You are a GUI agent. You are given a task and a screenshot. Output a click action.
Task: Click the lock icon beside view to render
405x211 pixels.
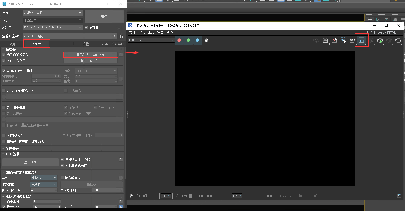tap(121, 36)
